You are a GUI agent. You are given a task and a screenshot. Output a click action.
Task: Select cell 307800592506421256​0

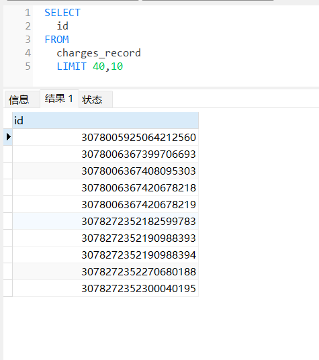[105, 137]
